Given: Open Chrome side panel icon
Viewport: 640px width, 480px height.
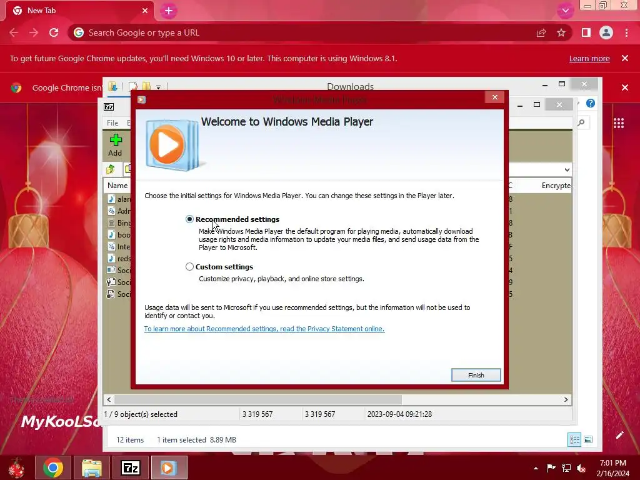Looking at the screenshot, I should point(586,32).
